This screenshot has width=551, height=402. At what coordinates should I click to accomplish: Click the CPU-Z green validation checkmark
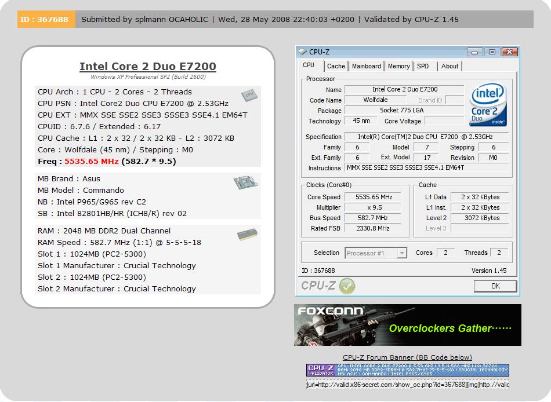point(347,286)
